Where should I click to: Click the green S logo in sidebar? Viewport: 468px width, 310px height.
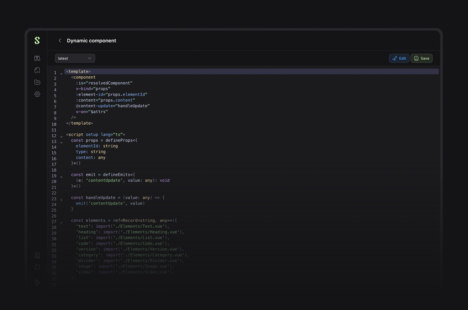(37, 40)
